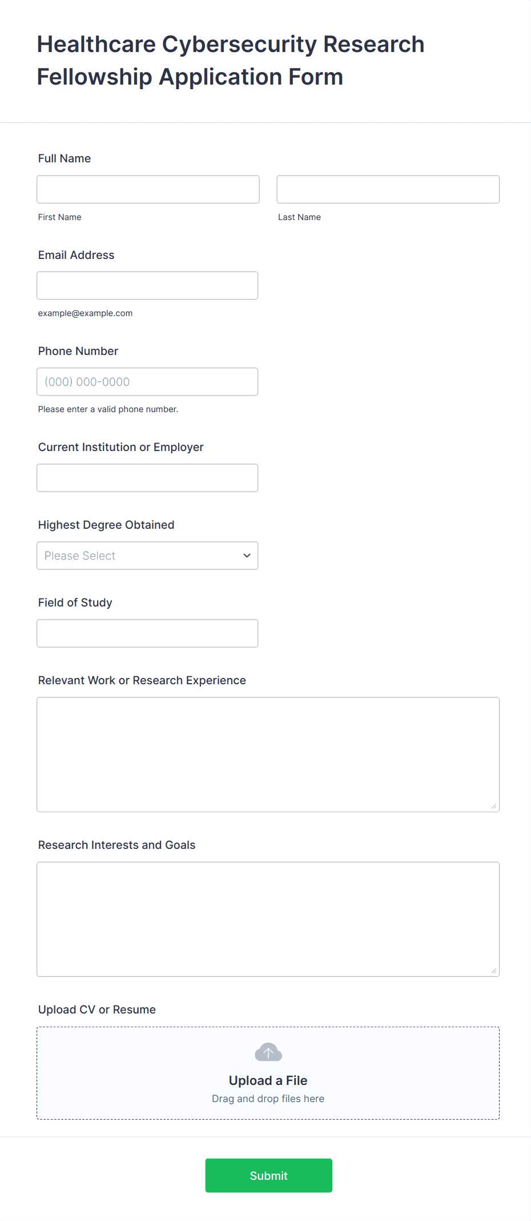Click the 'Upload a File' text
This screenshot has height=1221, width=531.
coord(268,1080)
